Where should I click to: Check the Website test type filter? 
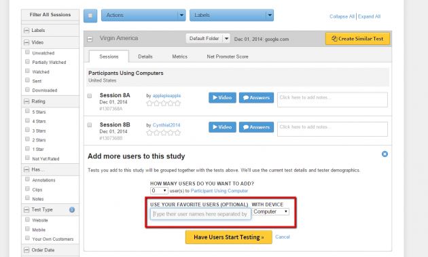(27, 220)
